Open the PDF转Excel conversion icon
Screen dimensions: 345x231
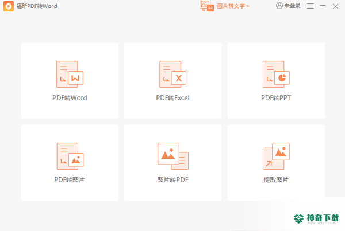[172, 74]
